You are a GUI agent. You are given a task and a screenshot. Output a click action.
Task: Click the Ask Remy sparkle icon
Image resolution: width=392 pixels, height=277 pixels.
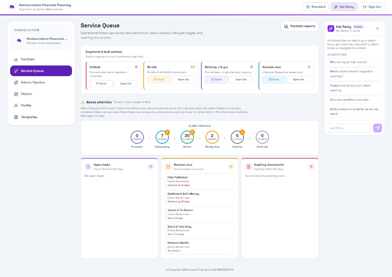pos(331,28)
